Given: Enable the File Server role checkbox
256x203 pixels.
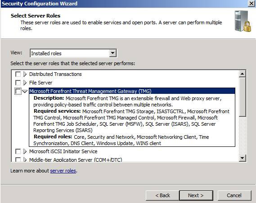Looking at the screenshot, I should [18, 83].
